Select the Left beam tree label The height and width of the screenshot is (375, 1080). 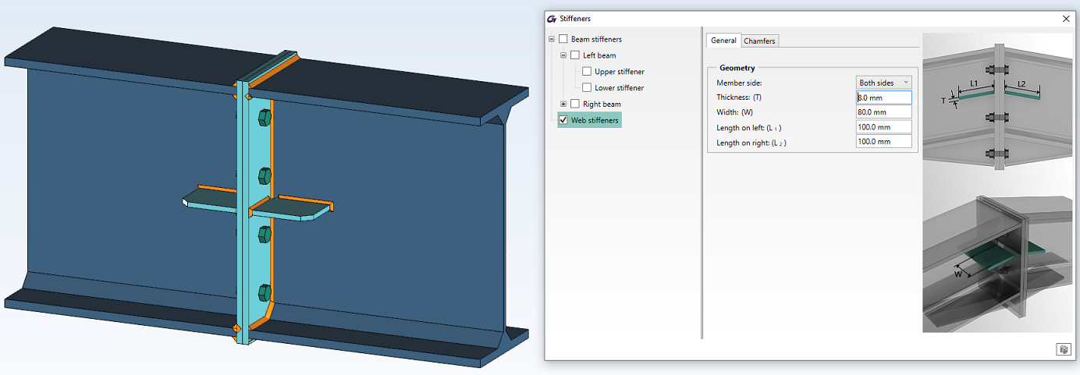pyautogui.click(x=599, y=55)
